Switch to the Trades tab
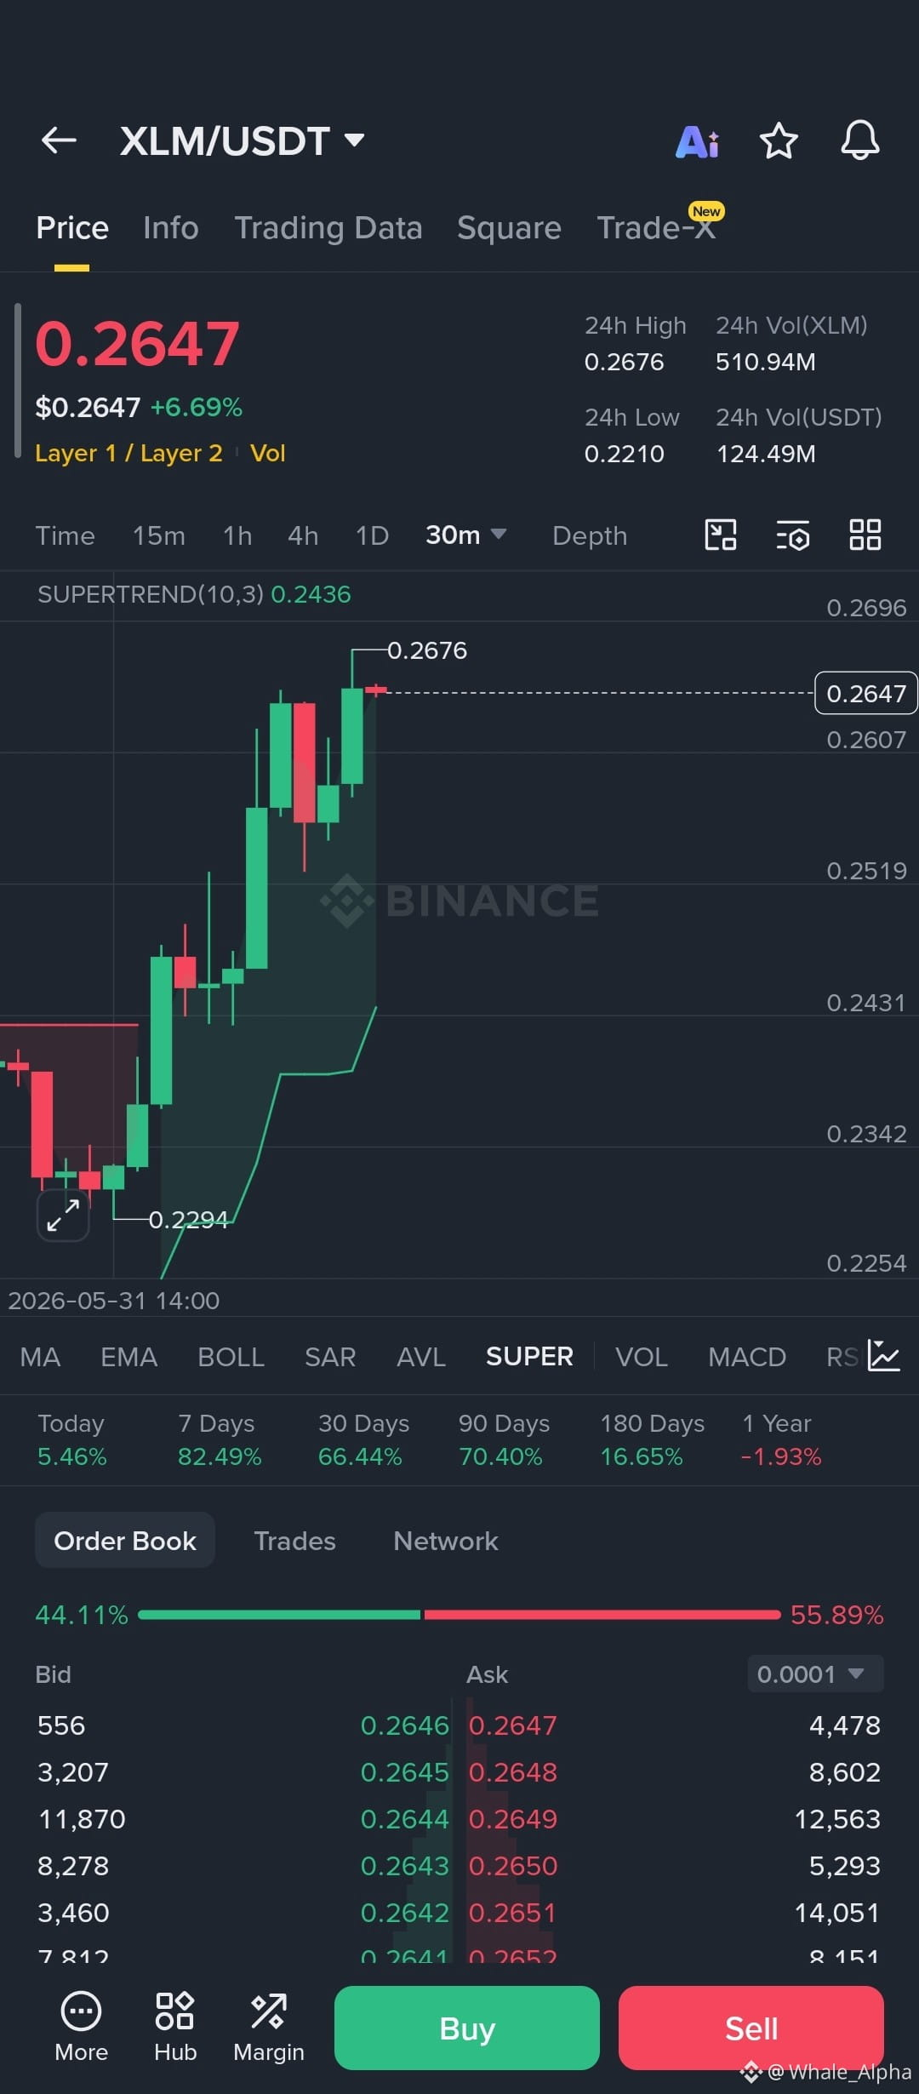 coord(294,1541)
